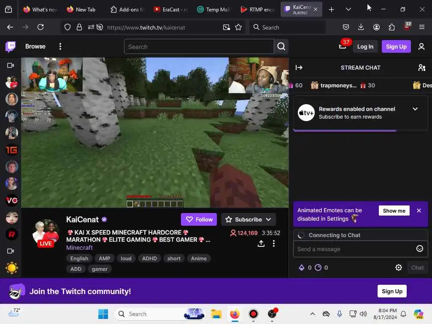Collapse the stream chat panel arrow

[299, 67]
